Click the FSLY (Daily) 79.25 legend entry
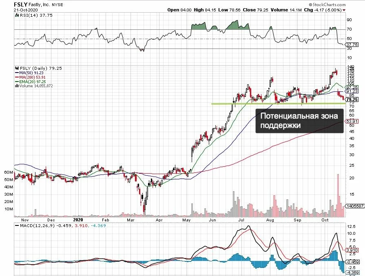 tap(41, 68)
